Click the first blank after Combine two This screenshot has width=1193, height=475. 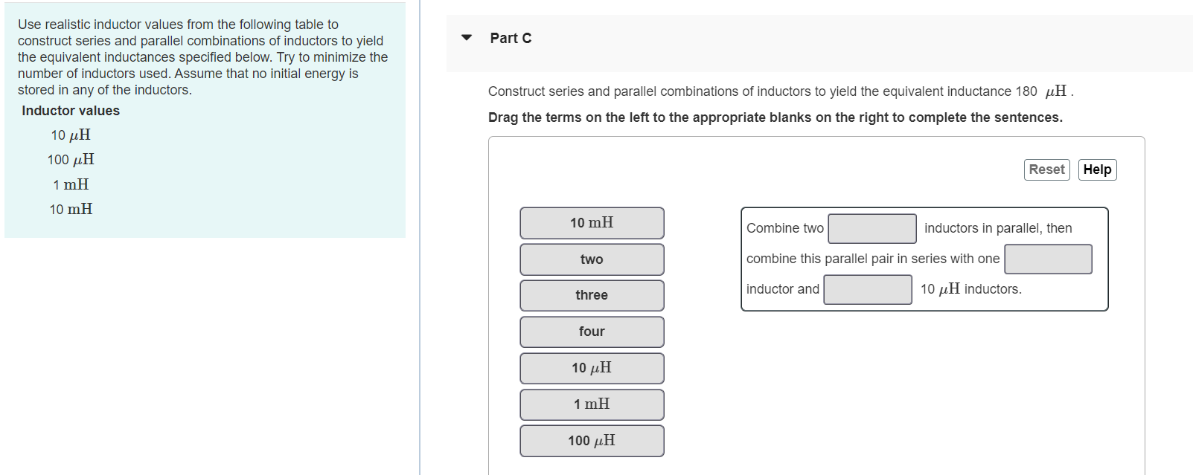pyautogui.click(x=871, y=228)
